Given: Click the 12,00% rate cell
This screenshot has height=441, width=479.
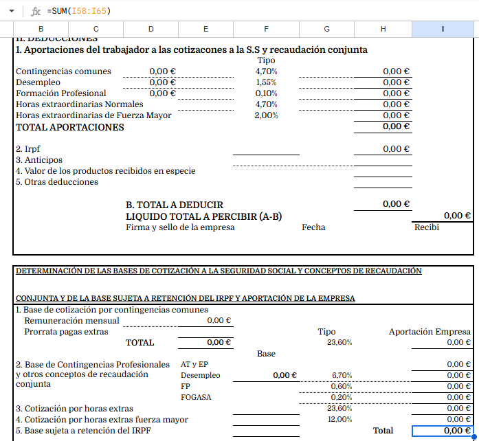Looking at the screenshot, I should 339,419.
